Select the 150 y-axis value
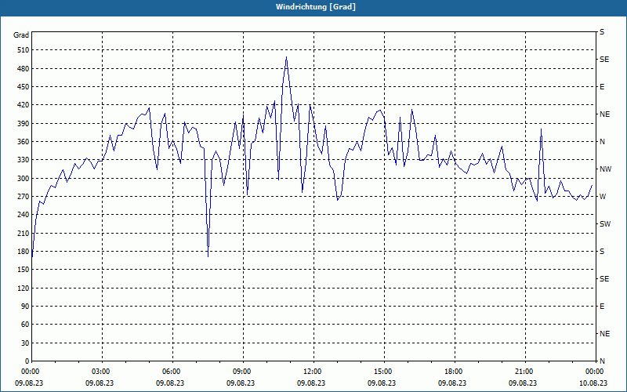 click(24, 270)
